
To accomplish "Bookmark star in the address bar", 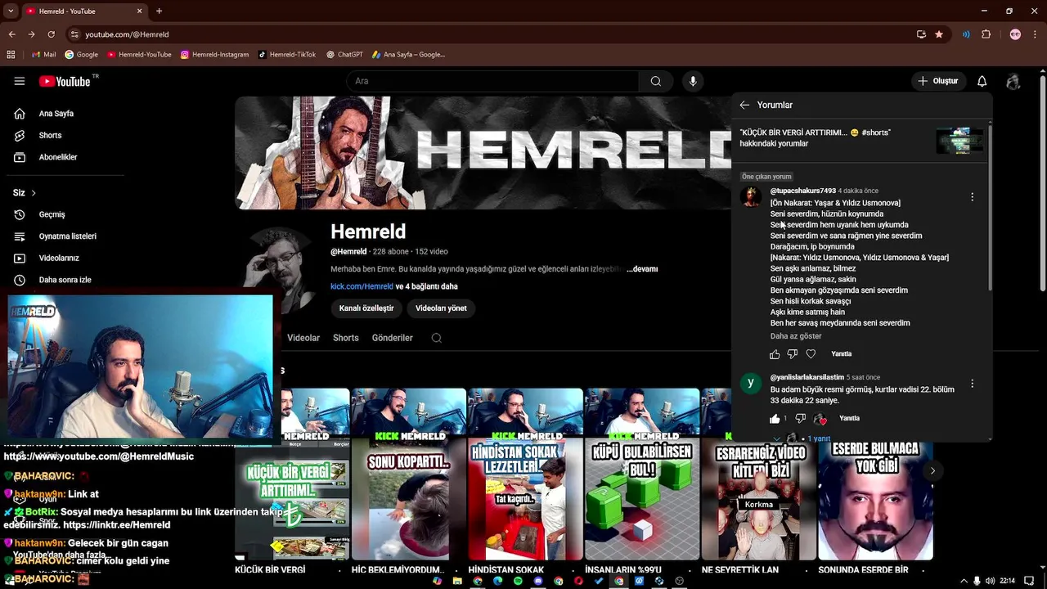I will click(x=939, y=34).
